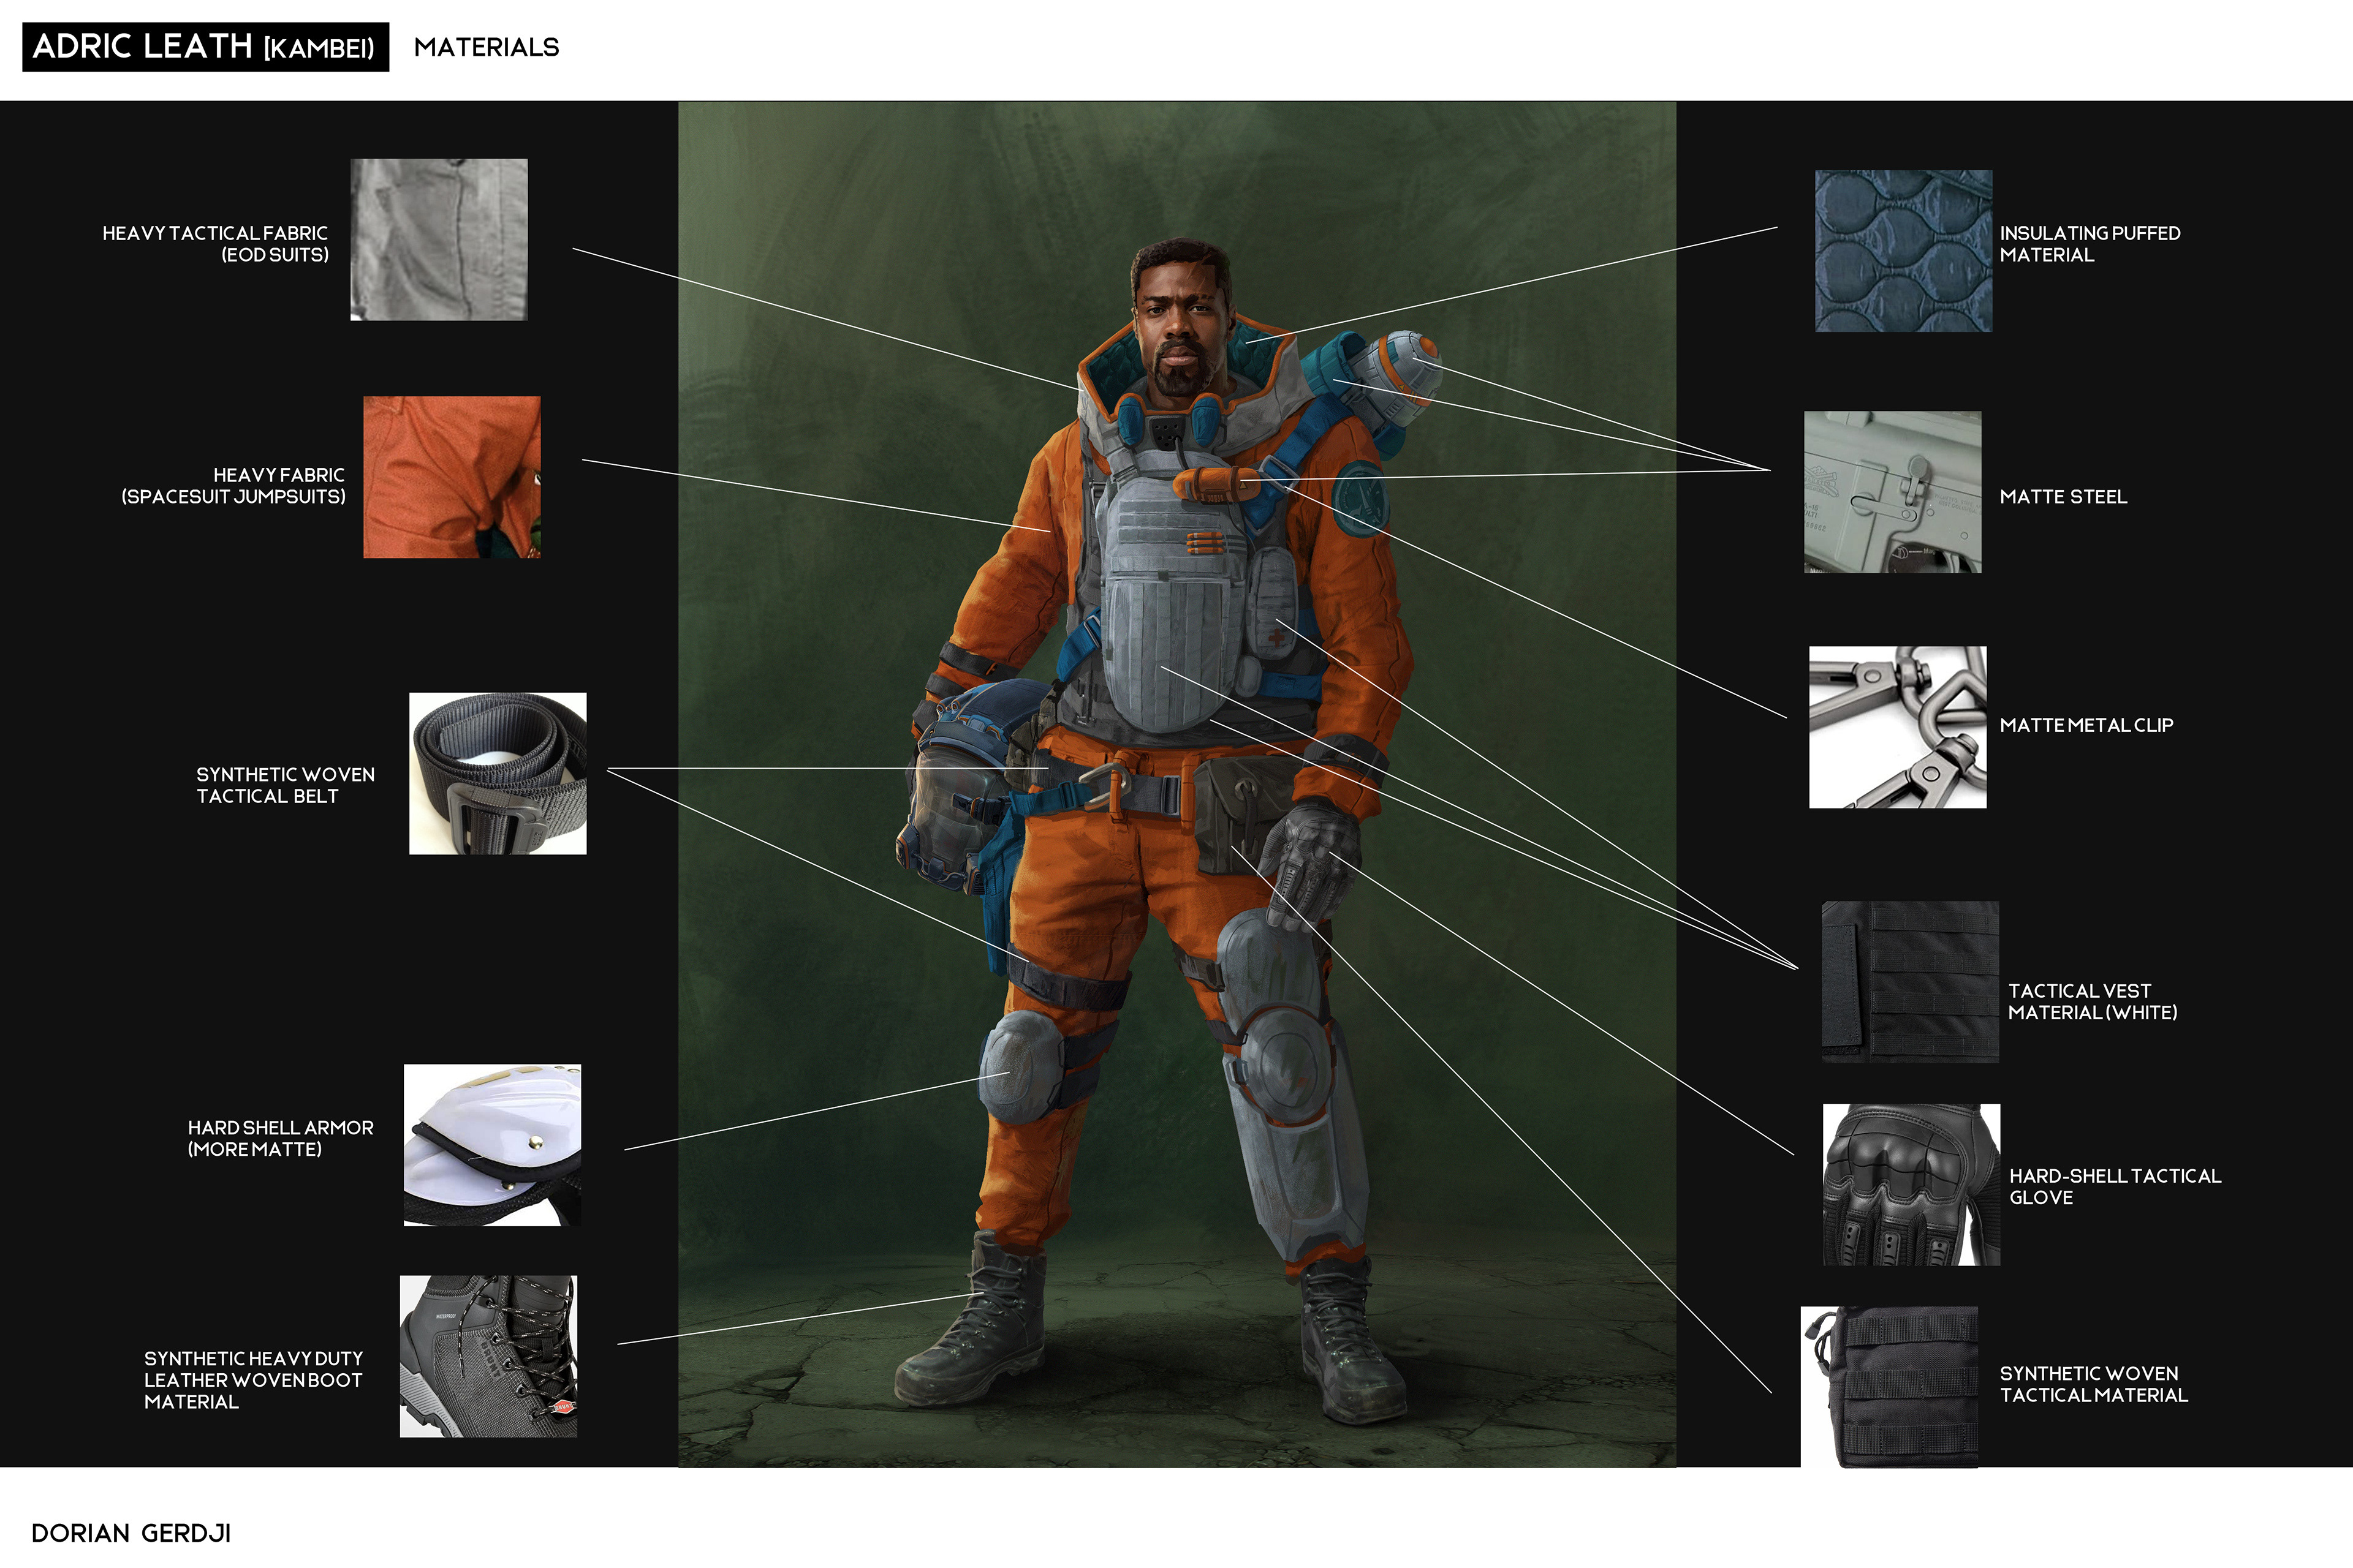Click the synthetic woven tactical material image
The image size is (2353, 1568).
(1889, 1387)
